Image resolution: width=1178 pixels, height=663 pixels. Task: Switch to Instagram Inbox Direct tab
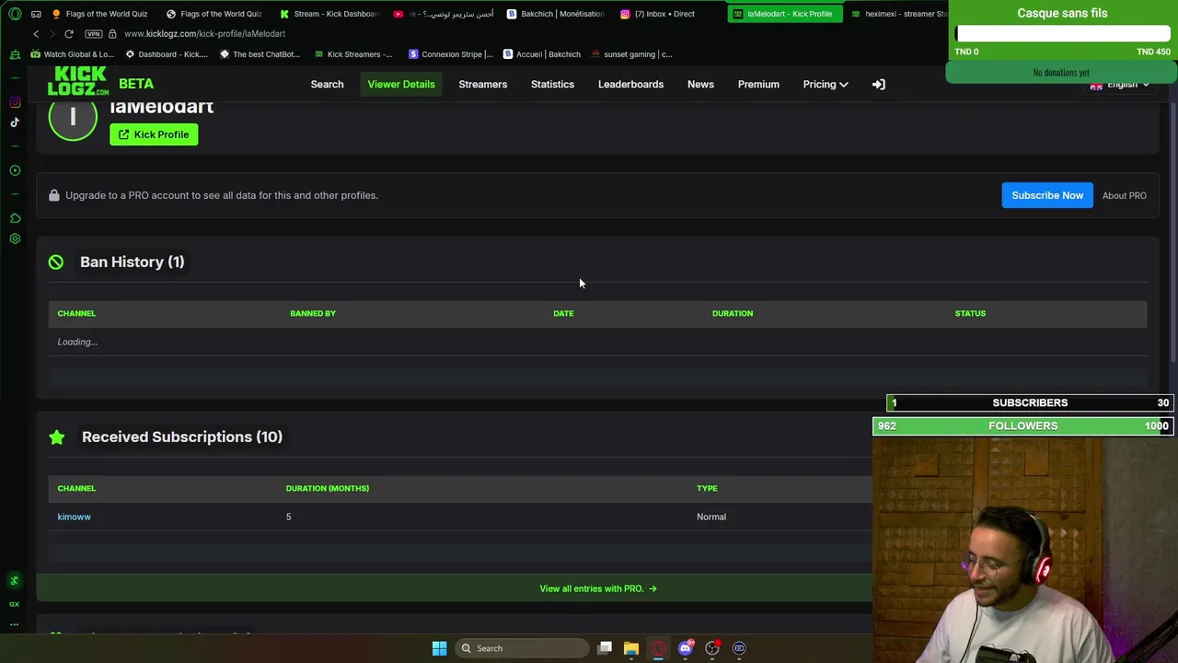pyautogui.click(x=658, y=14)
